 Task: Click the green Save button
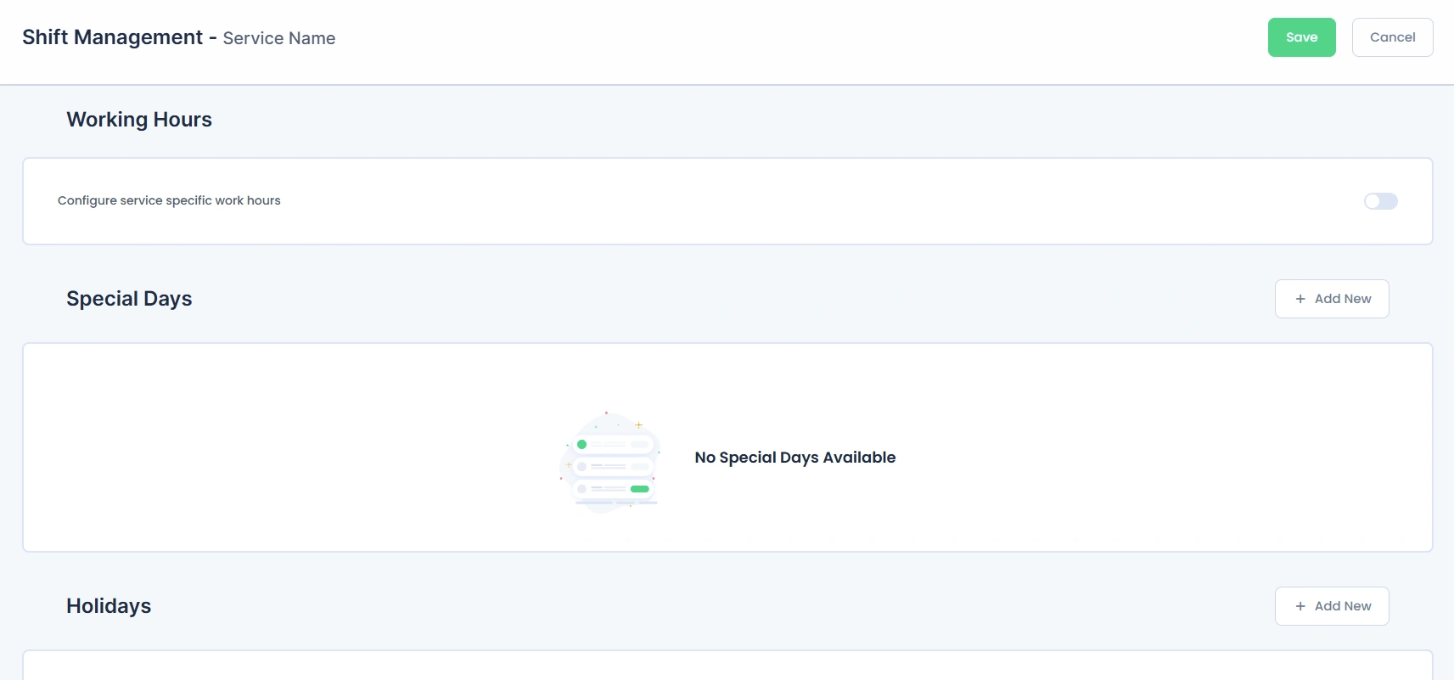pyautogui.click(x=1301, y=37)
